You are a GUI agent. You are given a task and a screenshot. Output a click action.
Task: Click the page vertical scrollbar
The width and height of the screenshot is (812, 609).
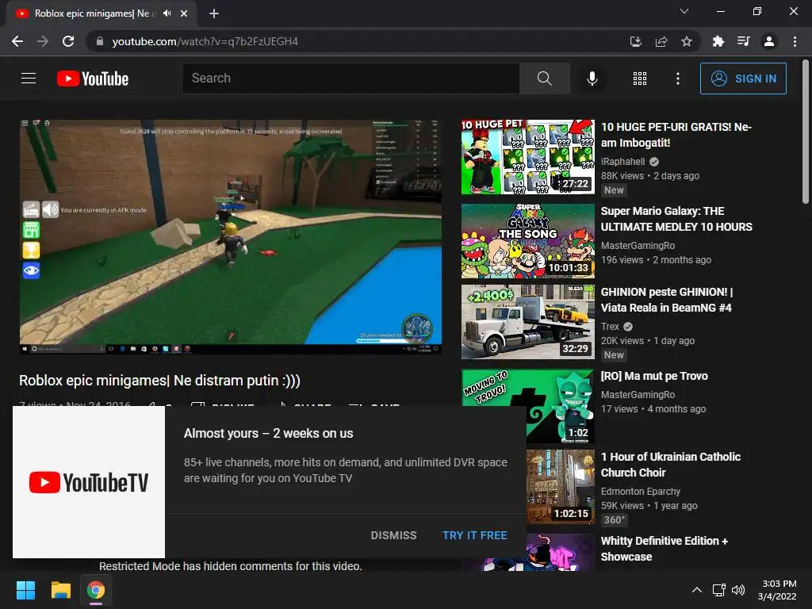806,132
